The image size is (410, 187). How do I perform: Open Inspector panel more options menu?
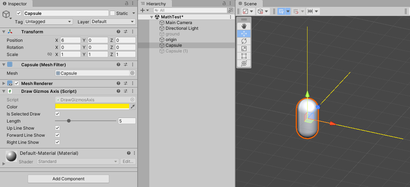133,3
